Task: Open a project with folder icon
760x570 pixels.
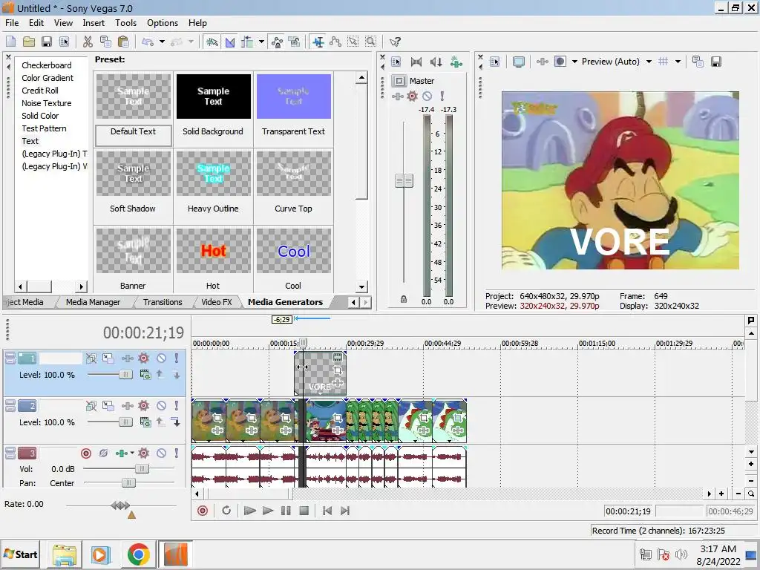Action: [29, 42]
